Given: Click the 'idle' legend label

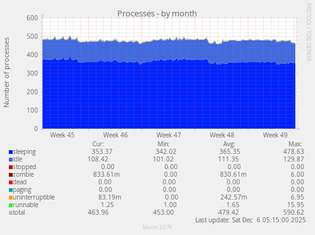Looking at the screenshot, I should coord(18,159).
